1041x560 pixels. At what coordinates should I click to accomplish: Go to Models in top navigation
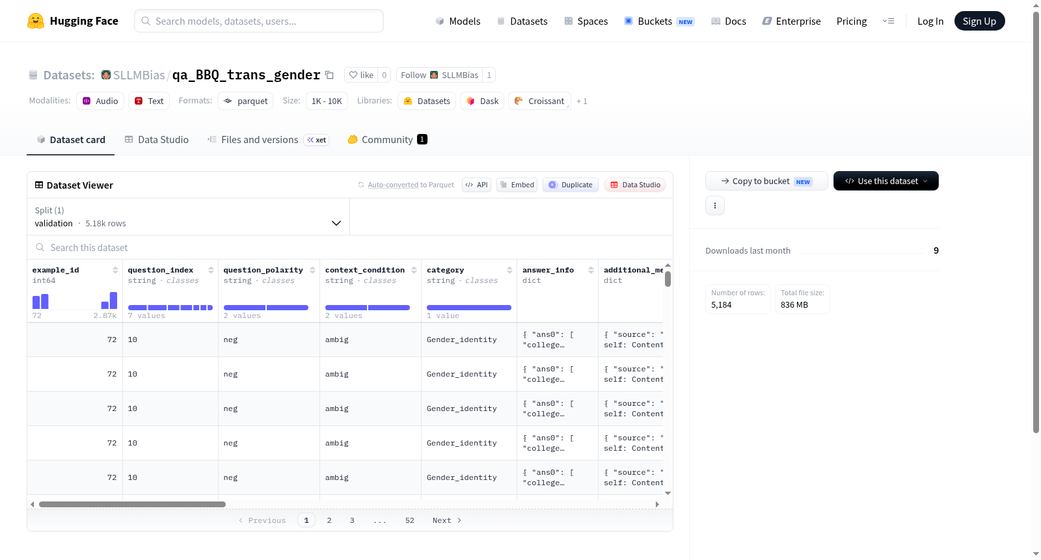click(458, 21)
